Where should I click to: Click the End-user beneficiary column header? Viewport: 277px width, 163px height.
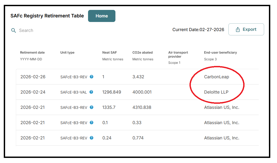tap(220, 53)
